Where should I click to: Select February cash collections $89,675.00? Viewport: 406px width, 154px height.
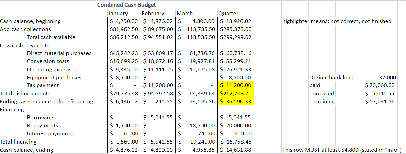pos(159,29)
